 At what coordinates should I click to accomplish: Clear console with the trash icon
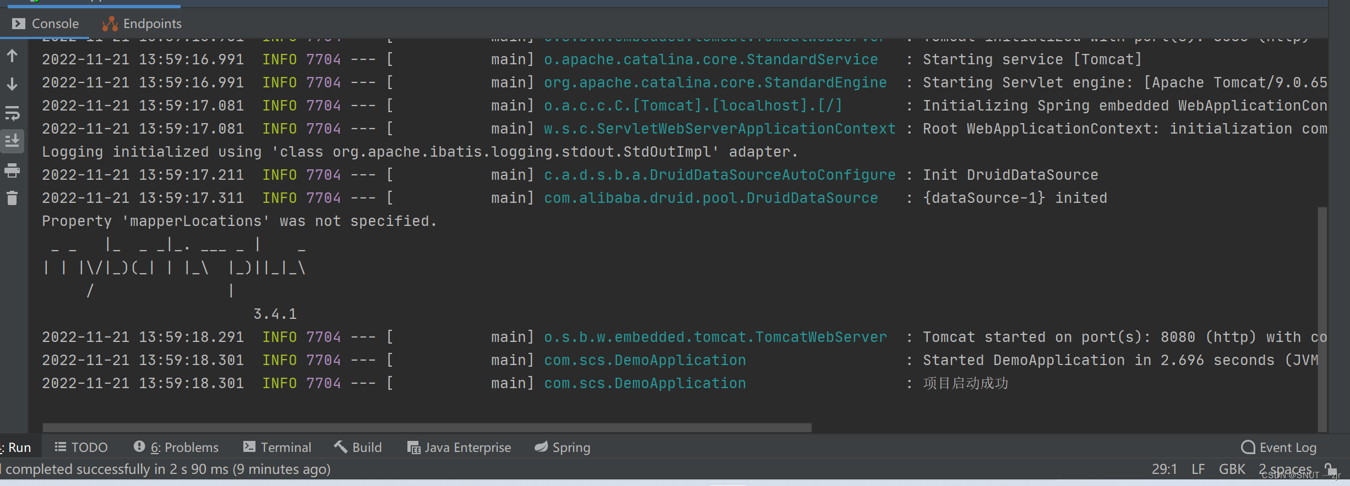click(x=12, y=198)
